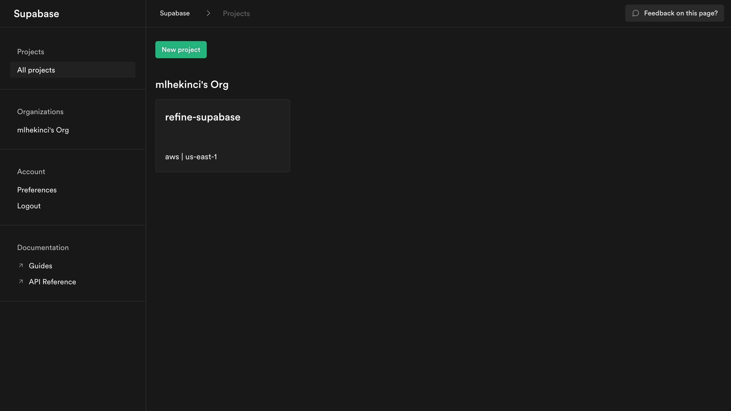This screenshot has height=411, width=731.
Task: Click the Projects section heading
Action: point(31,52)
